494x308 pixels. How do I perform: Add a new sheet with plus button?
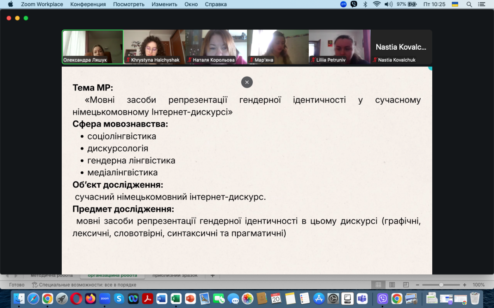point(212,276)
